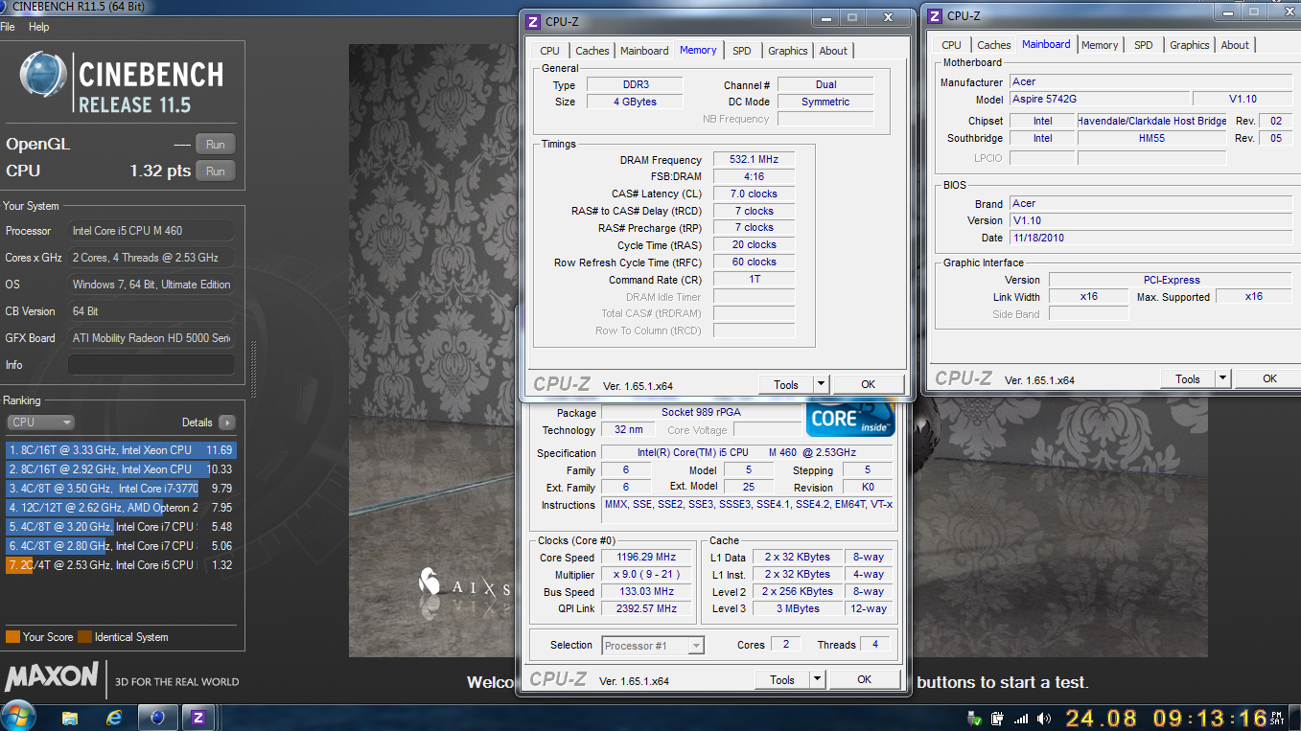Click the MAXON logo
1301x731 pixels.
pyautogui.click(x=52, y=676)
